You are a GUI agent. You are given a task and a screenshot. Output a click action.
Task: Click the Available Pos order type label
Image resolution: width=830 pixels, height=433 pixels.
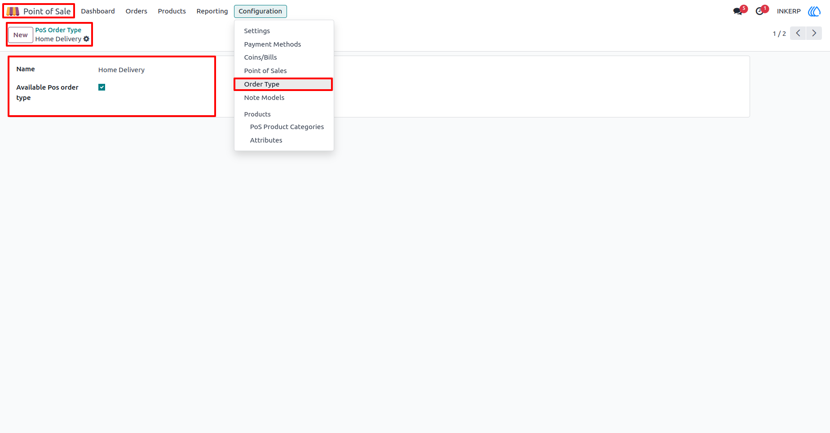(x=48, y=92)
